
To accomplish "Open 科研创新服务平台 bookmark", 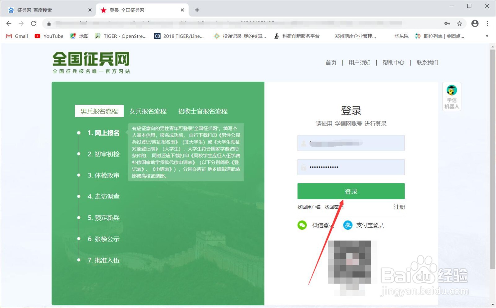I will (297, 36).
